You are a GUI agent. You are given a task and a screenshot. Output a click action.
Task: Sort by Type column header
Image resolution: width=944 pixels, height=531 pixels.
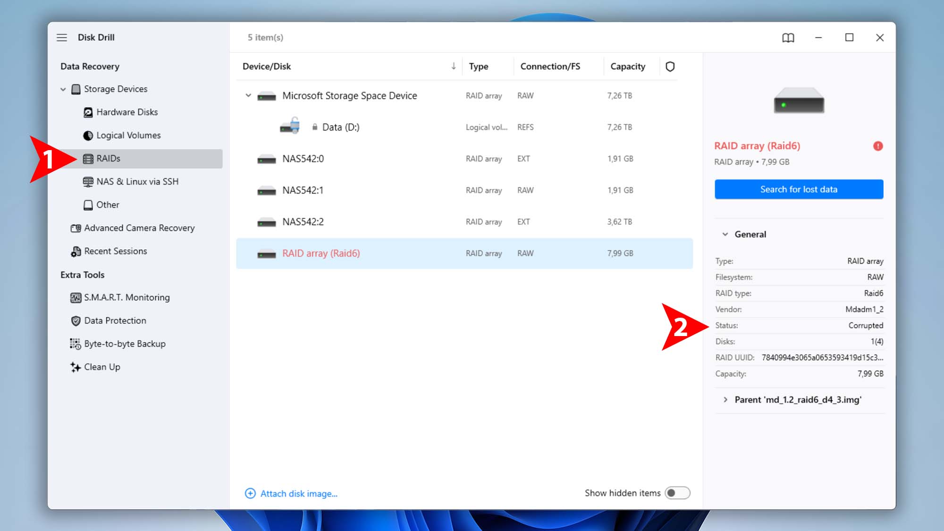coord(478,67)
